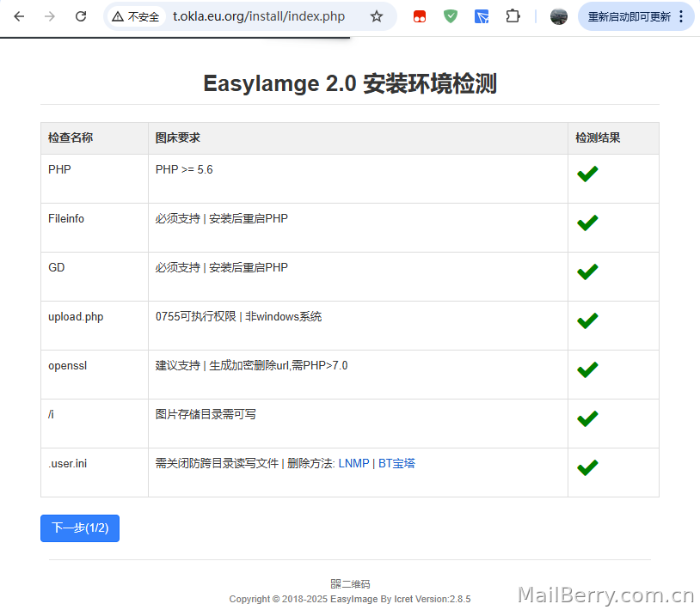Click the address bar URL t.okla.eu.org

(x=259, y=16)
